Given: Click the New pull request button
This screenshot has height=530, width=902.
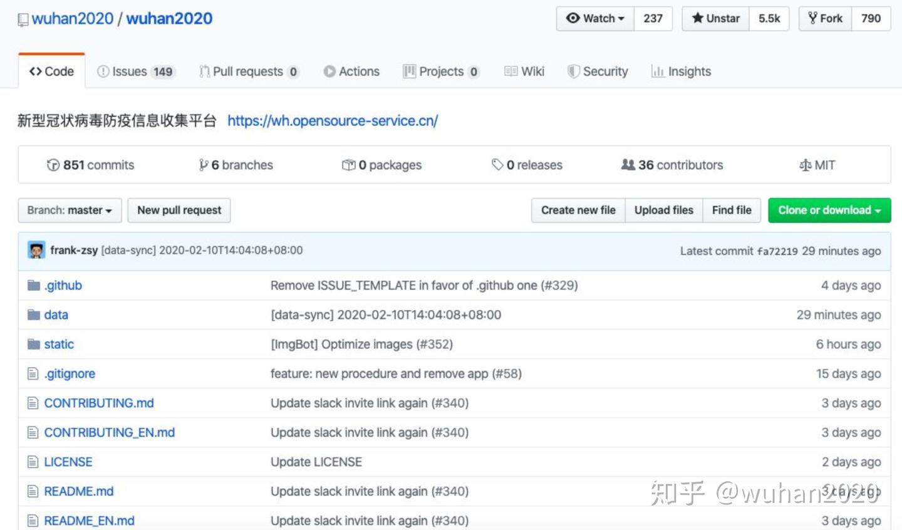Looking at the screenshot, I should coord(179,210).
